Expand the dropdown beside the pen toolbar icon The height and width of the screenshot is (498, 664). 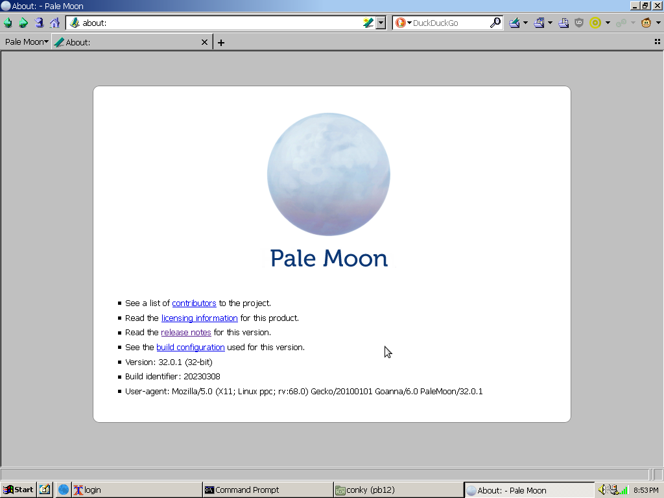[x=525, y=23]
